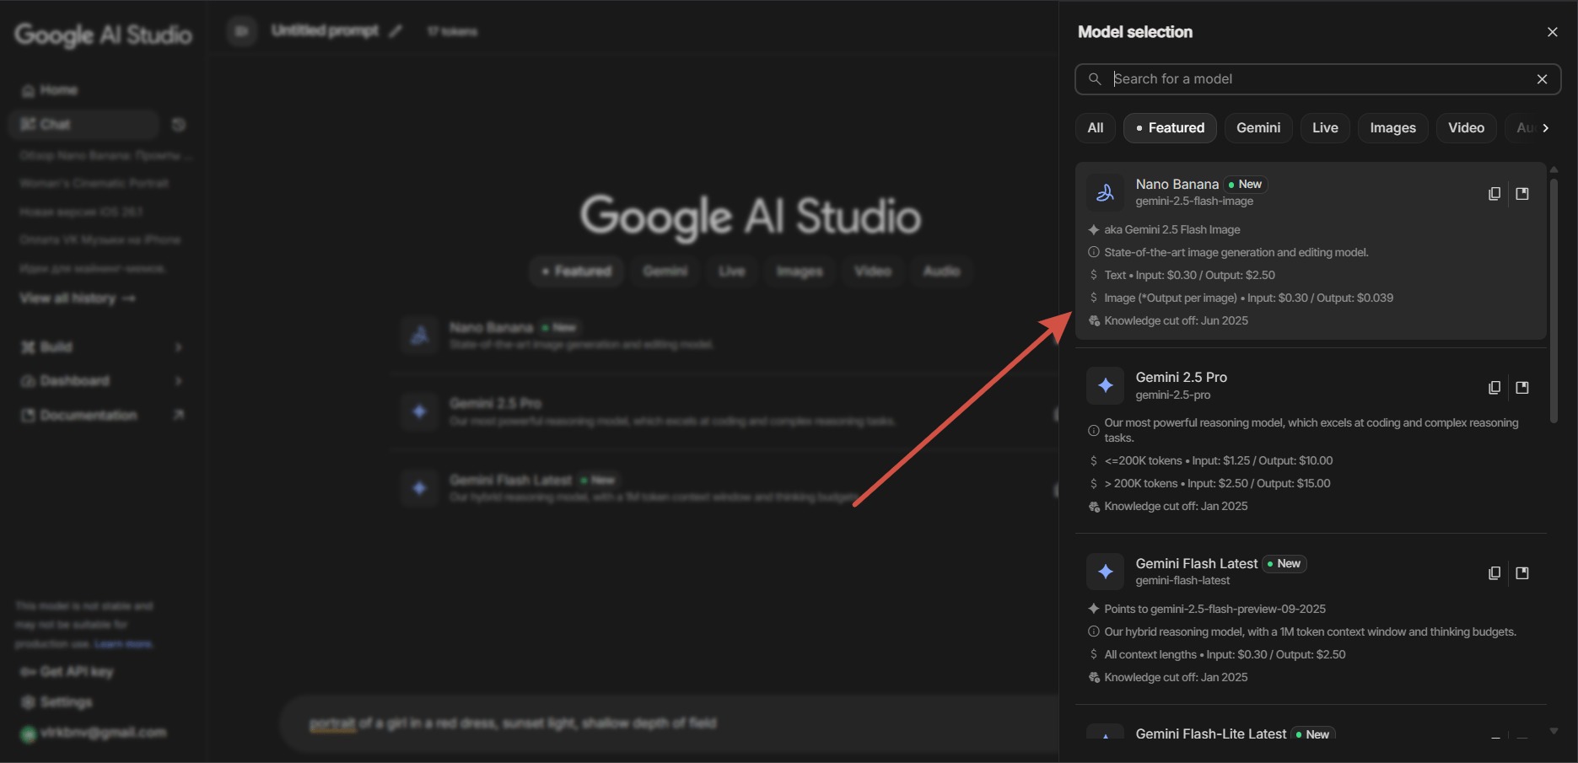Click 'Points to gemini-2.5-flash-preview-09-2025' line

[x=1215, y=610]
